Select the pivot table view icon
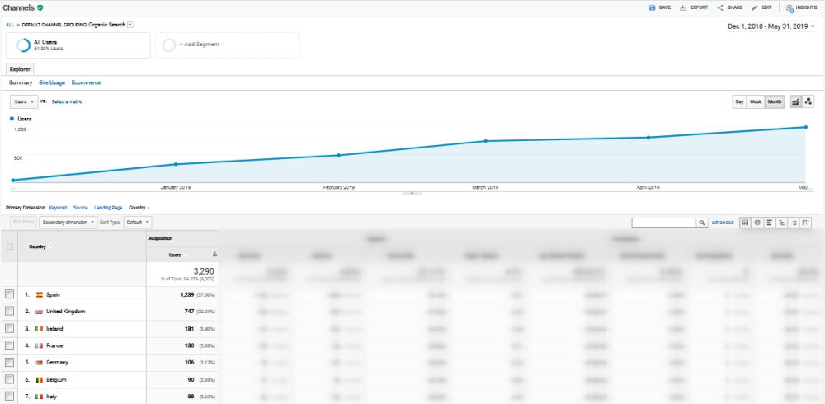 tap(805, 222)
